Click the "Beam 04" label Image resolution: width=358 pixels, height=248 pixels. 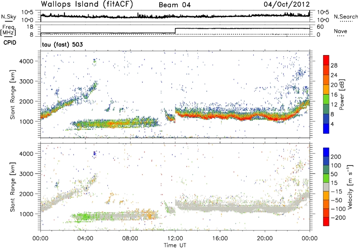(x=175, y=5)
